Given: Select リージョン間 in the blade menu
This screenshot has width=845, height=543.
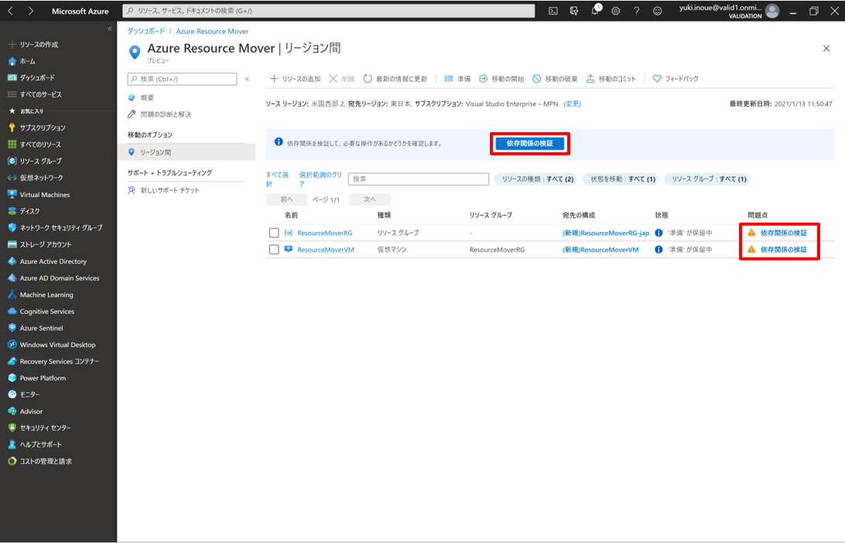Looking at the screenshot, I should (186, 152).
